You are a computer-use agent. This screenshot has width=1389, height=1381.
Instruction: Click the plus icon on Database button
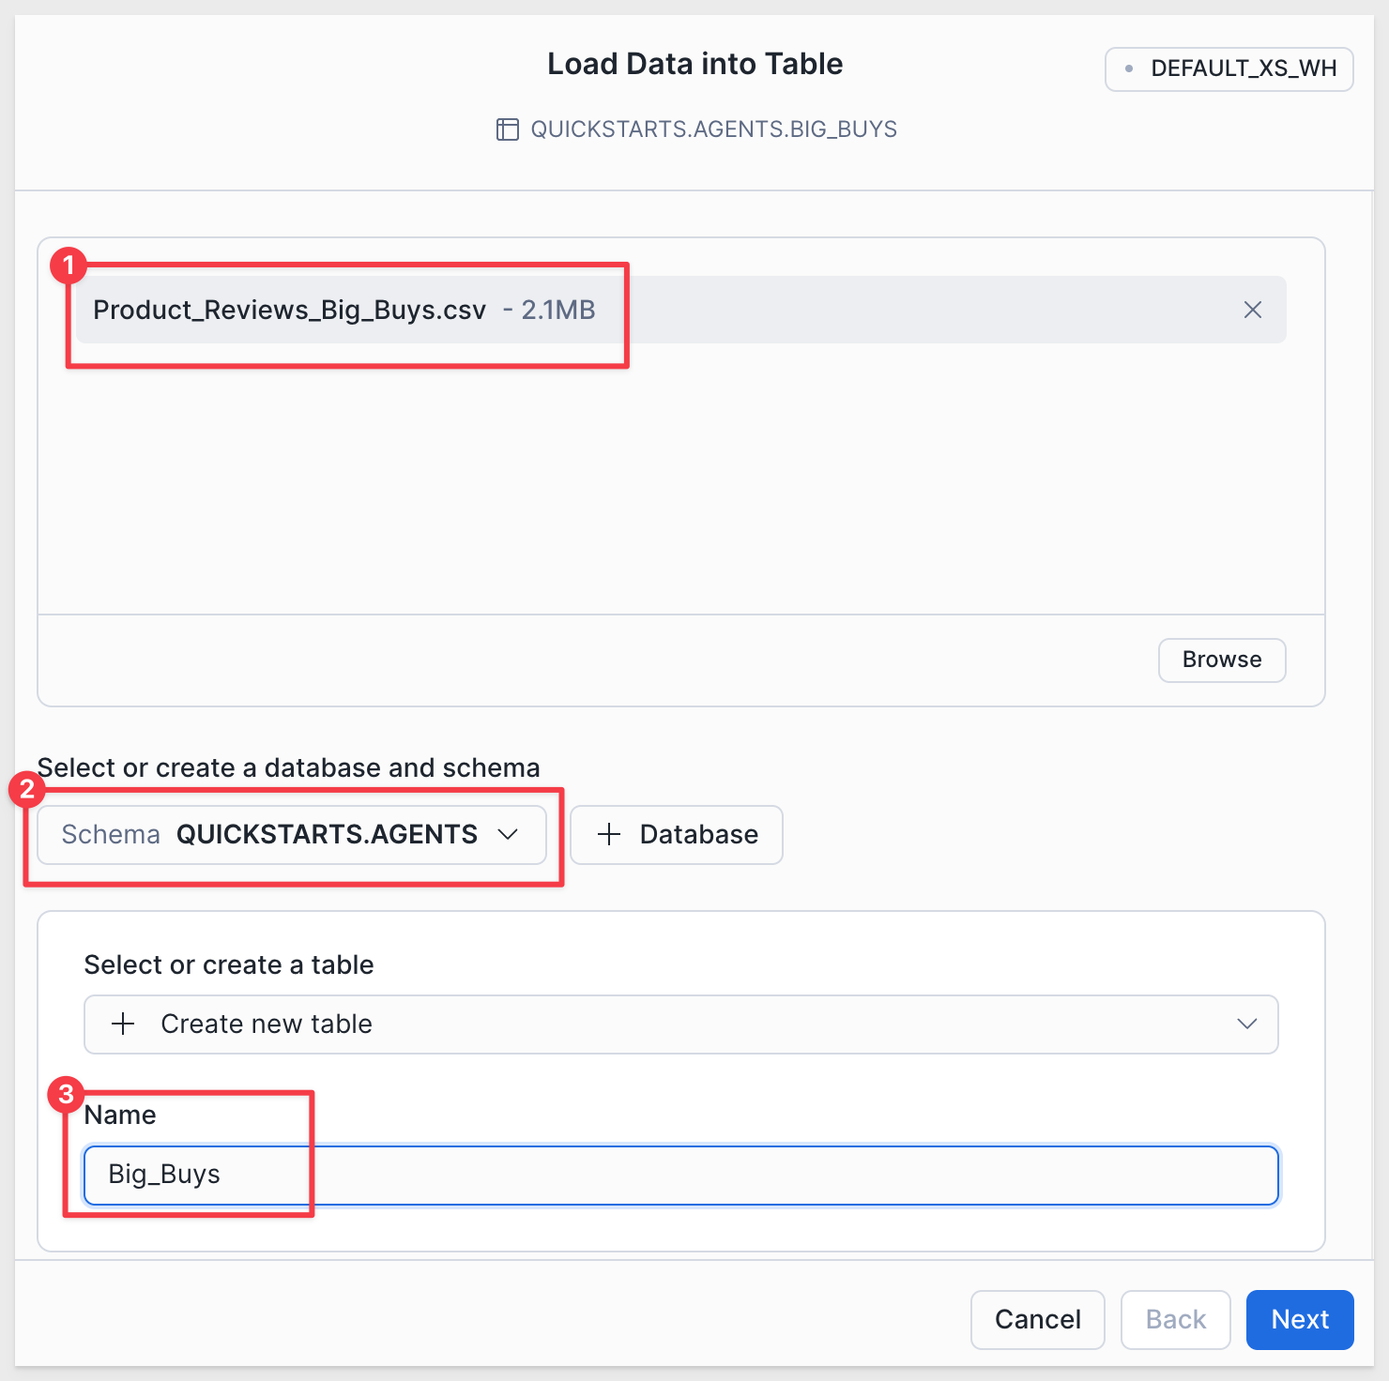(x=609, y=834)
